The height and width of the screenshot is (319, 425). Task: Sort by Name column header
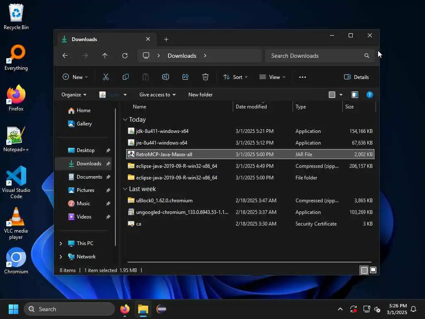click(139, 107)
